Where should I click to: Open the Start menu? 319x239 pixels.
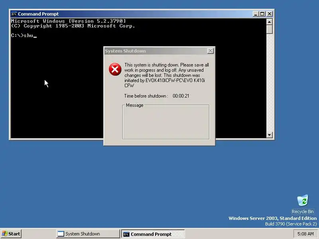click(x=11, y=234)
